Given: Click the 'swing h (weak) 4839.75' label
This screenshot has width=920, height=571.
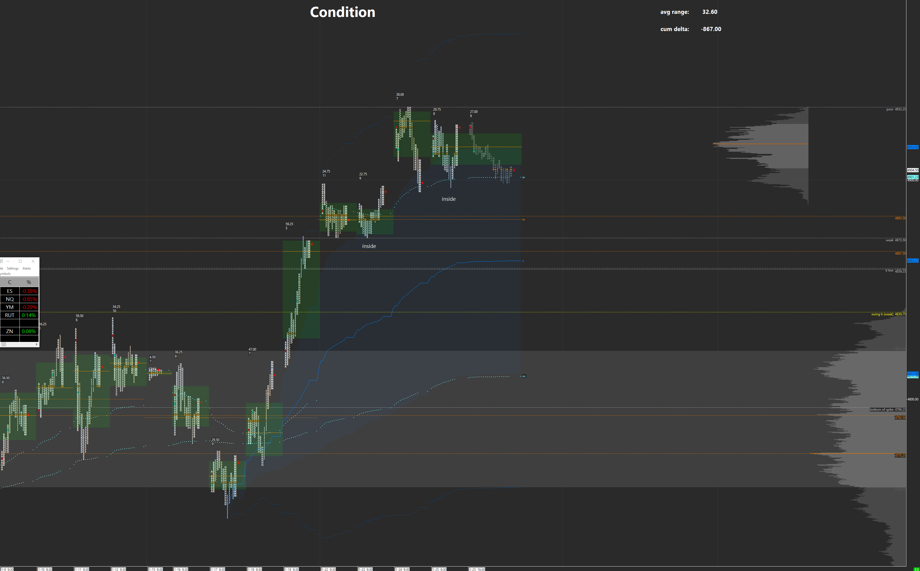Looking at the screenshot, I should (888, 314).
